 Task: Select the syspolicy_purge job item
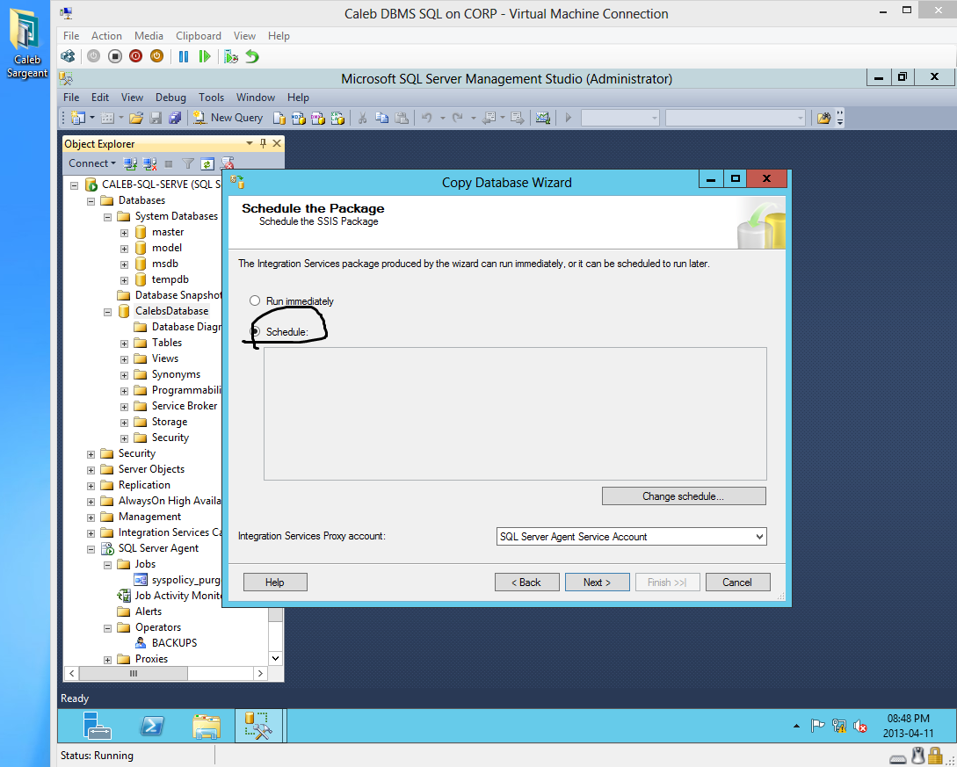tap(185, 580)
